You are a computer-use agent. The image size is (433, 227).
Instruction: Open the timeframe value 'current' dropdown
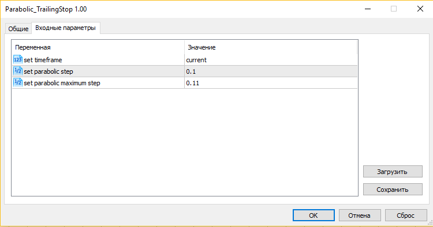click(271, 60)
